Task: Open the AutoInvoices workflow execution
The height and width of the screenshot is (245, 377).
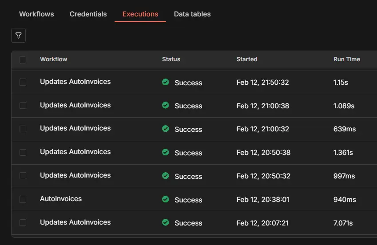Action: pos(61,199)
